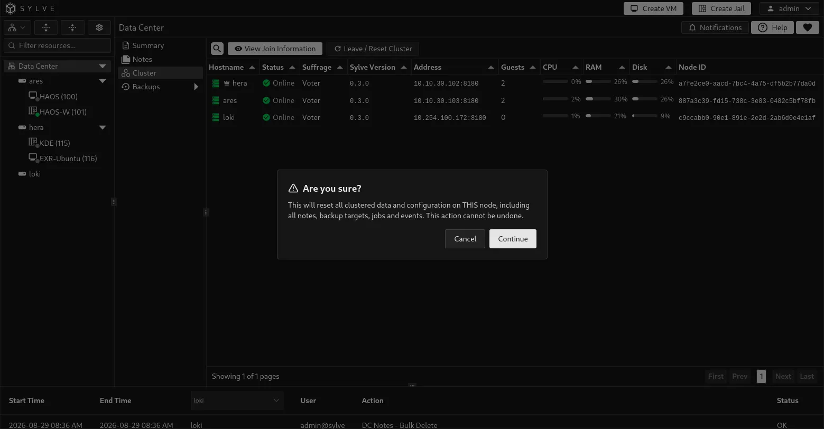Open the admin user dropdown
The width and height of the screenshot is (824, 429).
tap(789, 8)
